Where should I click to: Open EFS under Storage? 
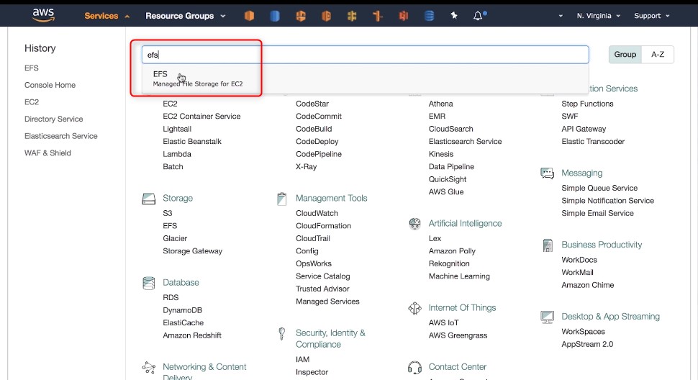(x=170, y=226)
